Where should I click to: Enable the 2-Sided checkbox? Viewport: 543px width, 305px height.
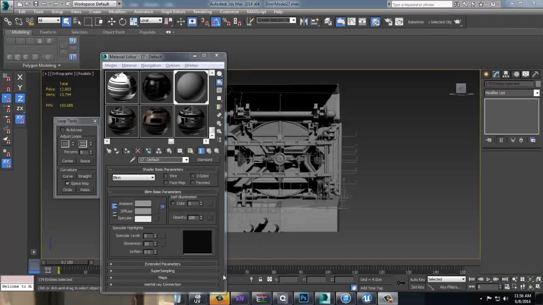193,176
